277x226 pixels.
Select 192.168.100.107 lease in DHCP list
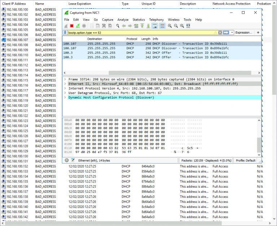point(17,40)
